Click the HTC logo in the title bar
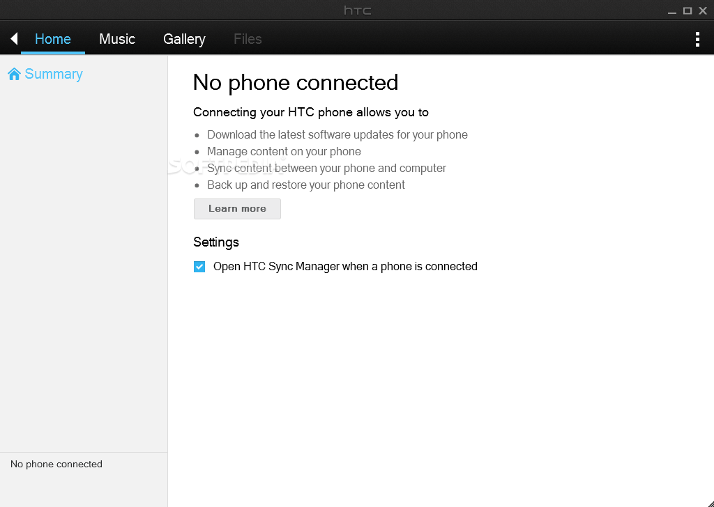Image resolution: width=714 pixels, height=507 pixels. [x=357, y=10]
